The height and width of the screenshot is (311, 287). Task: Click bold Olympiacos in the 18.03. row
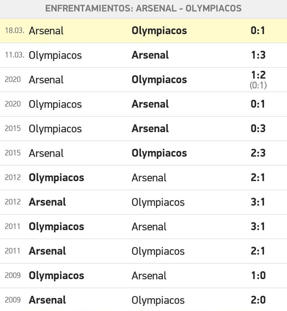coord(159,31)
